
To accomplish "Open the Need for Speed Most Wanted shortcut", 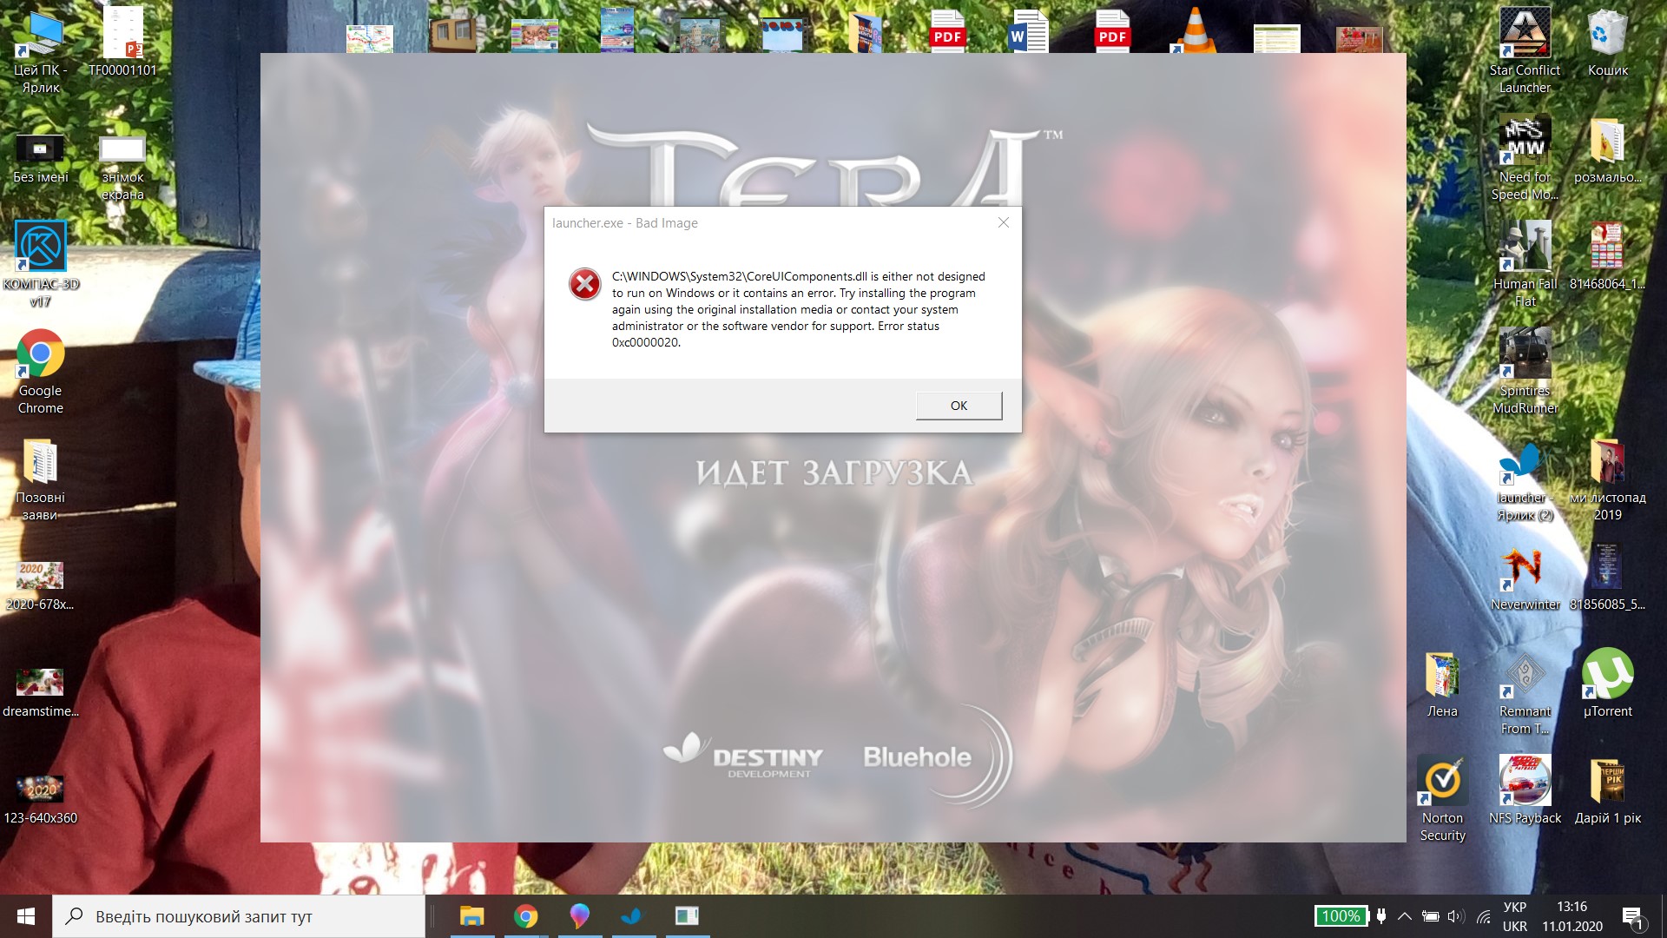I will pyautogui.click(x=1525, y=158).
